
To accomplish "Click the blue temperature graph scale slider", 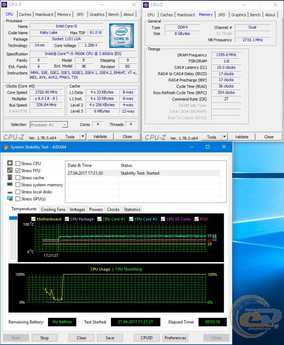I will tap(13, 218).
